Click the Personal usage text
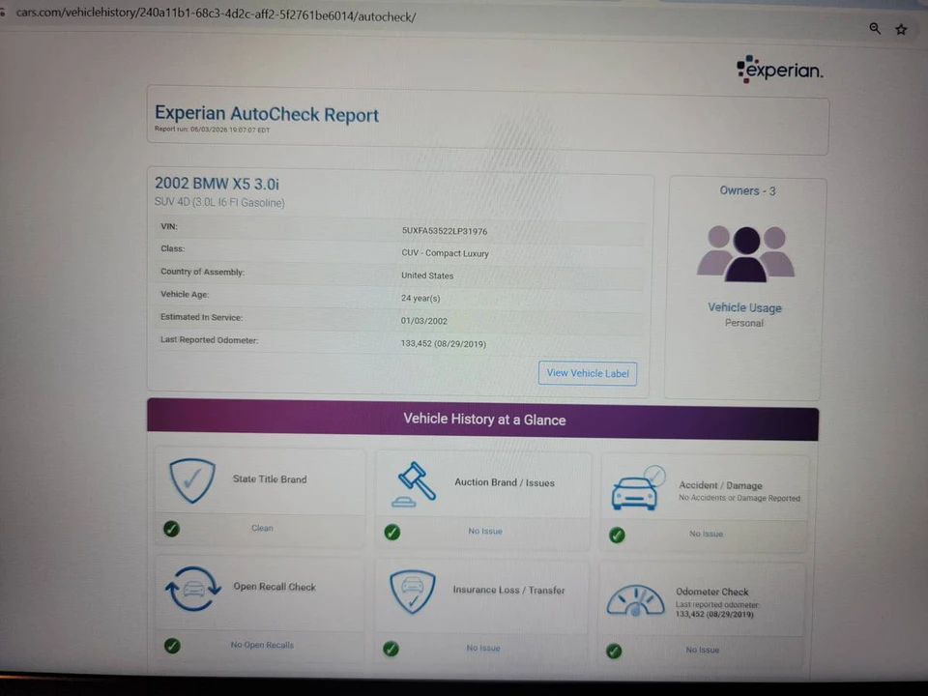Viewport: 928px width, 696px height. [744, 323]
